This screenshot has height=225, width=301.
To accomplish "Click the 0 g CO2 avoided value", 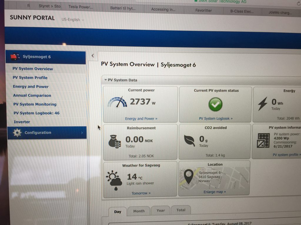I will [x=203, y=139].
